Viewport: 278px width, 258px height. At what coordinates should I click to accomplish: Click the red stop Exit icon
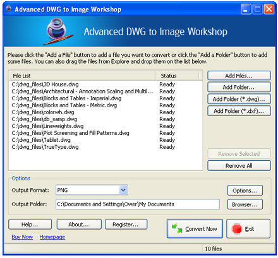point(237,229)
